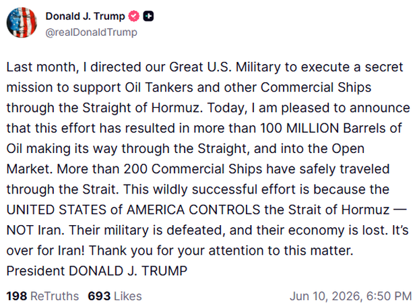Open the flag-themed profile avatar
This screenshot has width=419, height=306.
[22, 22]
